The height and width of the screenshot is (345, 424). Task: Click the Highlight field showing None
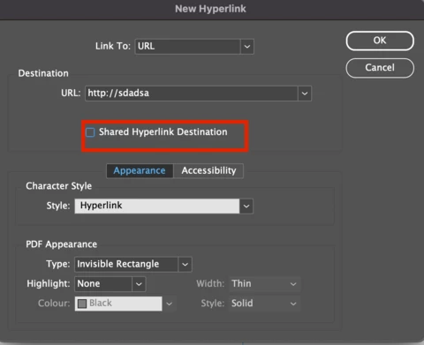click(103, 284)
